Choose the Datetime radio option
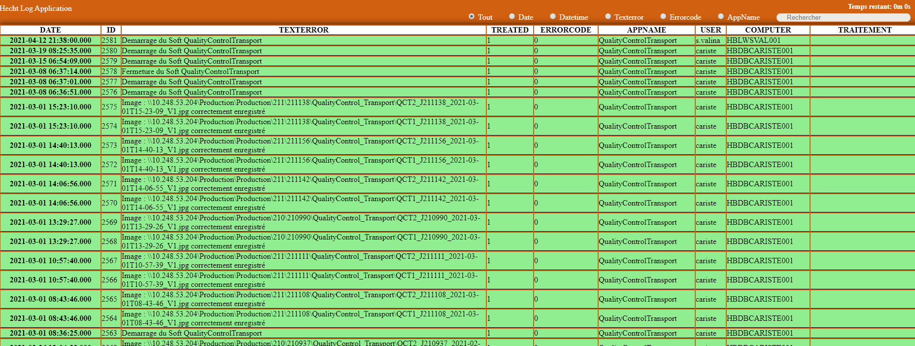 click(x=553, y=17)
